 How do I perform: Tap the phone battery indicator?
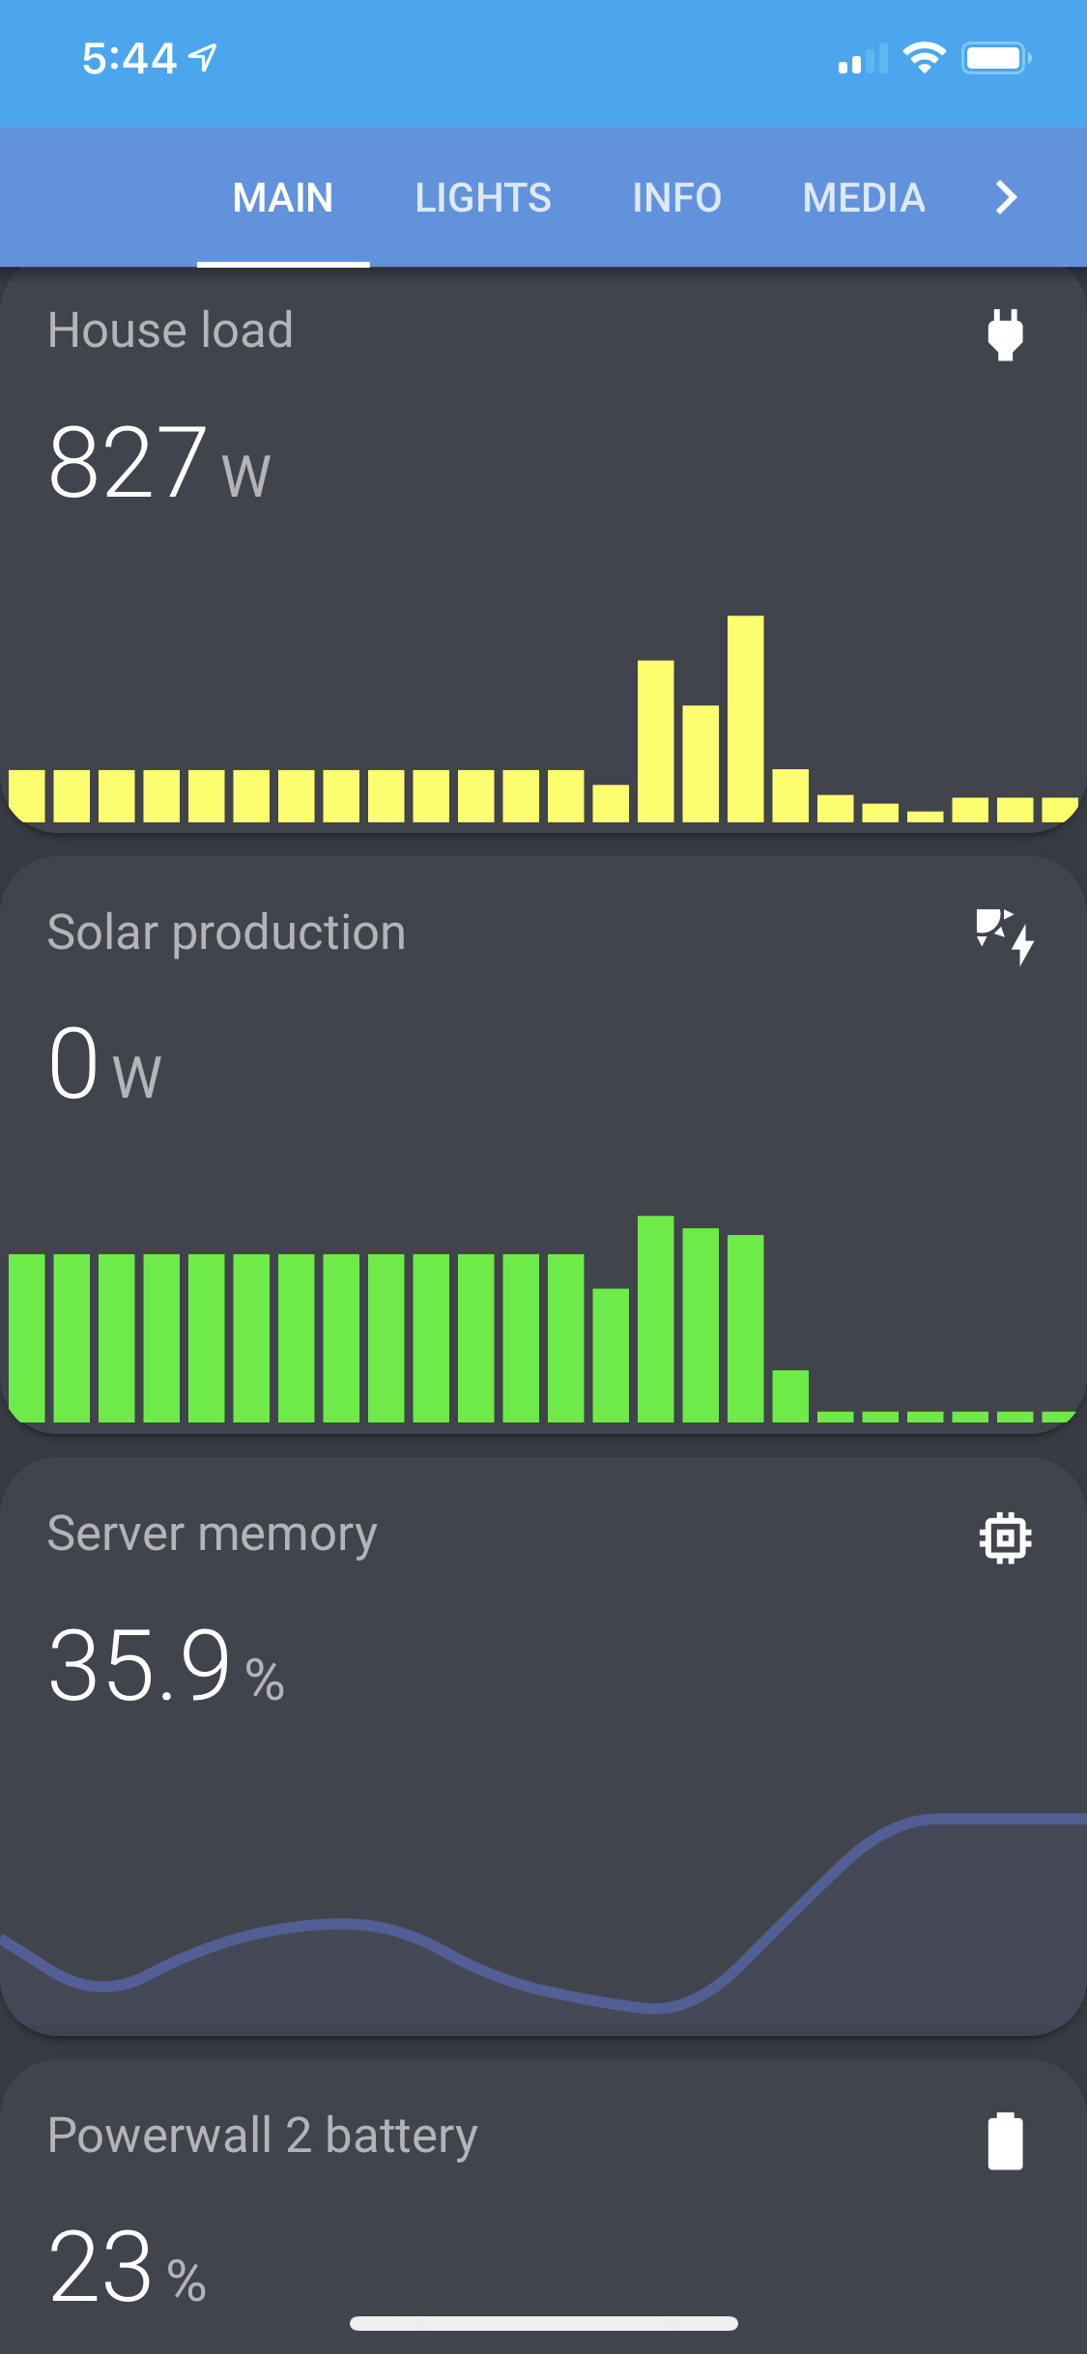coord(996,58)
